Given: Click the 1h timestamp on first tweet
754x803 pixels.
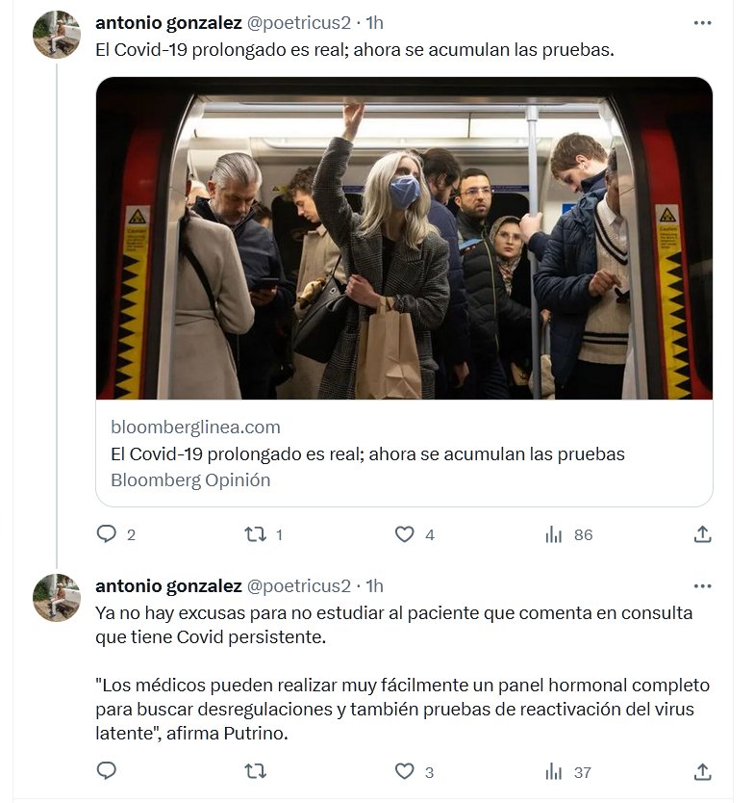Looking at the screenshot, I should (375, 22).
